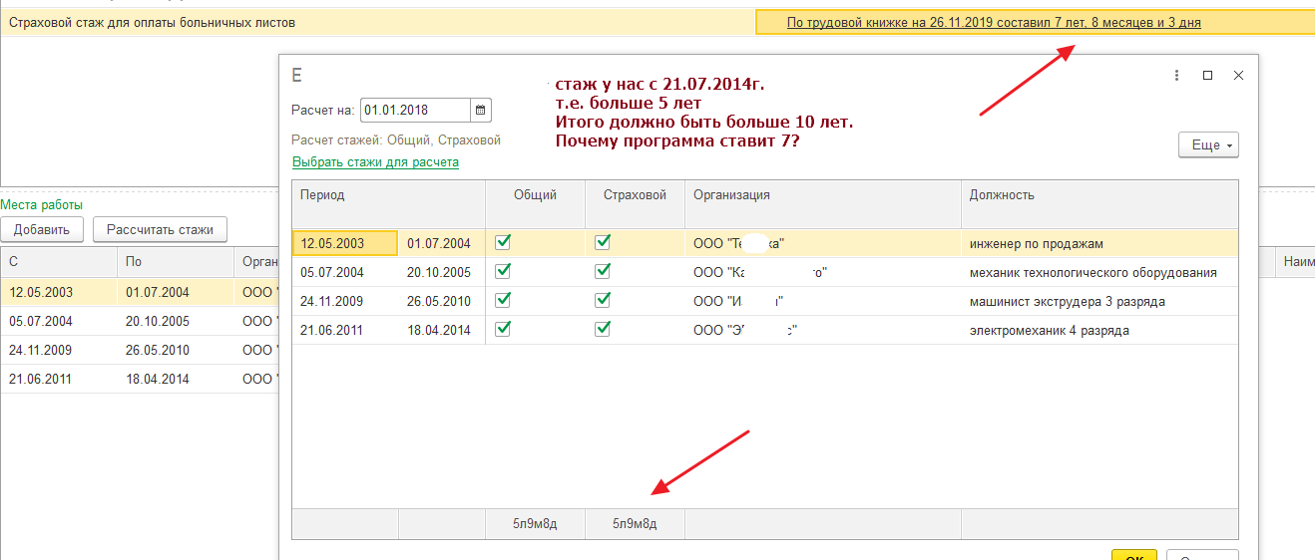This screenshot has width=1315, height=560.
Task: Toggle Общий checkbox for the 05.07.2004 row
Action: (503, 271)
